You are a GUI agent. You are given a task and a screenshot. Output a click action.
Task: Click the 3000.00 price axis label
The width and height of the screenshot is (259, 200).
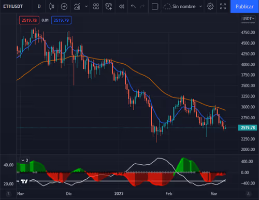(x=248, y=107)
